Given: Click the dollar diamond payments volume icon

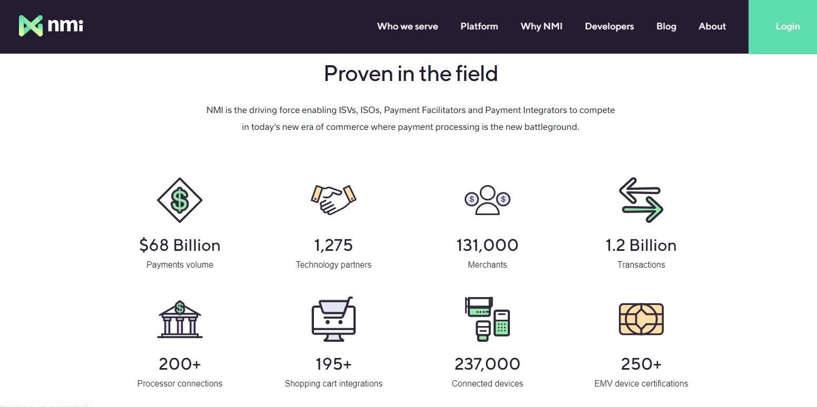Looking at the screenshot, I should coord(180,200).
